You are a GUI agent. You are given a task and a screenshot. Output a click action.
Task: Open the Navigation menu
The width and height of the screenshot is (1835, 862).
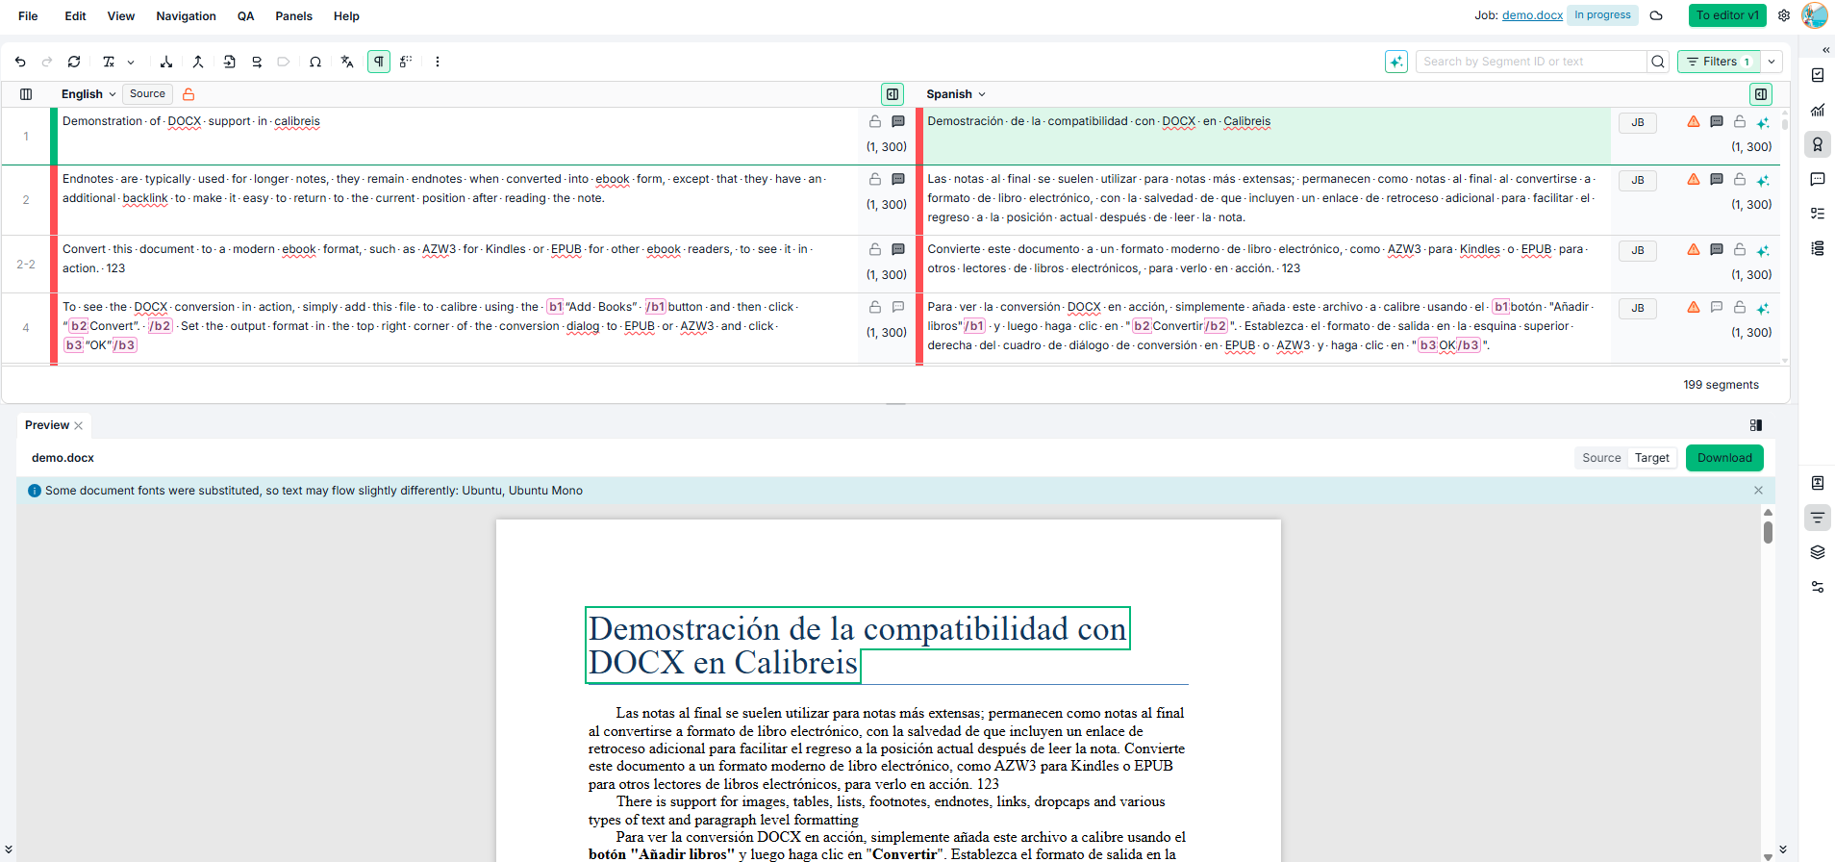point(186,16)
